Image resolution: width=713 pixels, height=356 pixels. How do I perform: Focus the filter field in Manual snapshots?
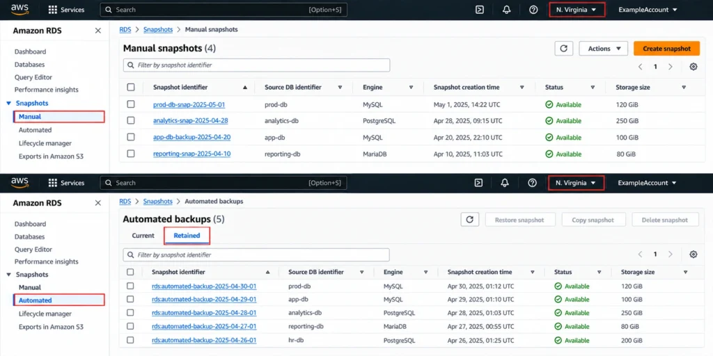256,65
